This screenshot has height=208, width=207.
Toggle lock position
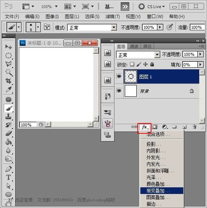145,65
